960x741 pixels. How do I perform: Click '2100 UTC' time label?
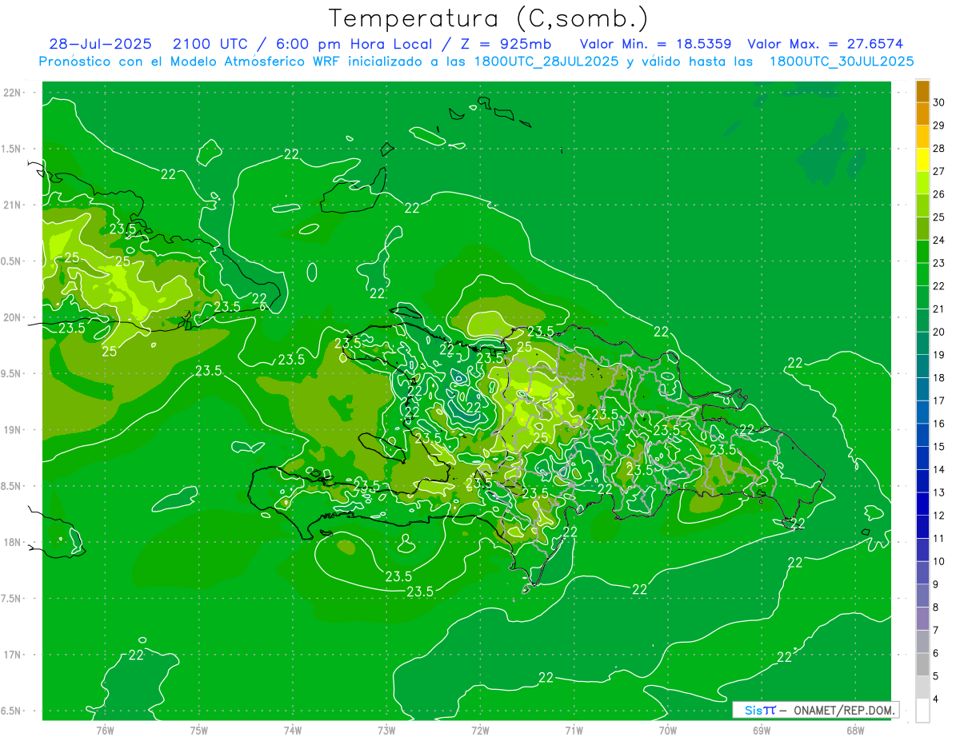click(x=210, y=44)
